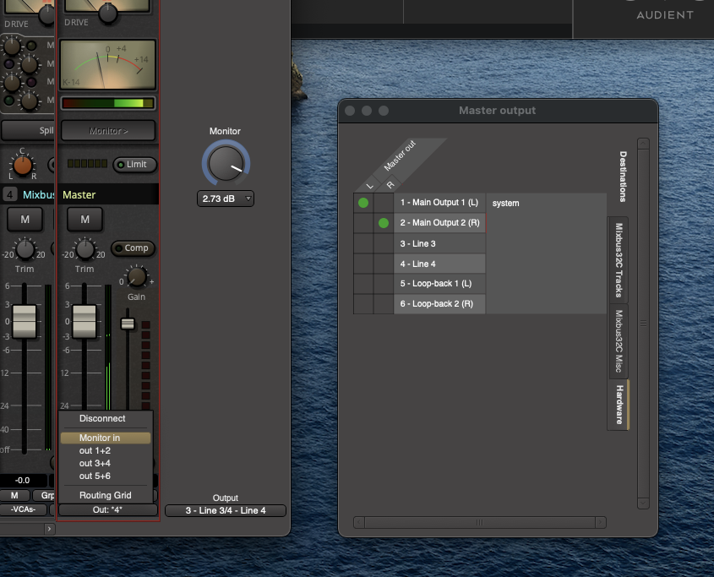The height and width of the screenshot is (577, 714).
Task: Select 'Monitor in' from the output menu
Action: pos(106,438)
